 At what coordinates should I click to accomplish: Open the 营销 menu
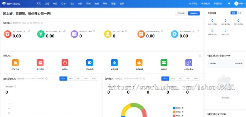pos(88,4)
